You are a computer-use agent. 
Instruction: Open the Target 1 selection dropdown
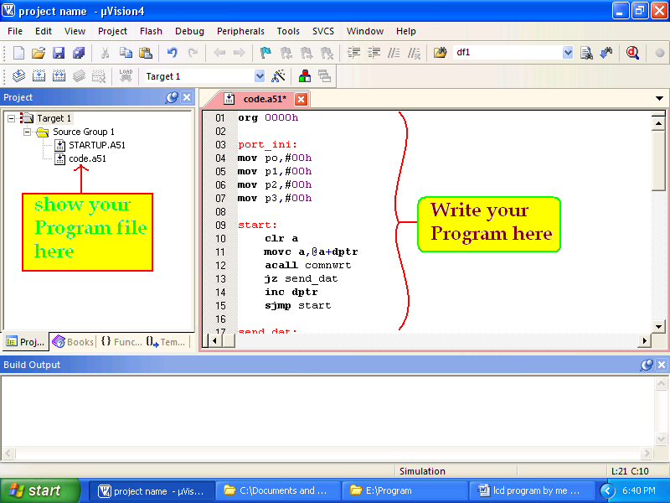(x=261, y=75)
